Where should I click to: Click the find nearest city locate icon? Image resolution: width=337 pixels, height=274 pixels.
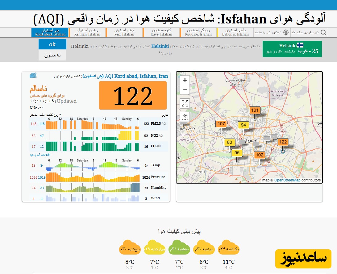coord(286,32)
